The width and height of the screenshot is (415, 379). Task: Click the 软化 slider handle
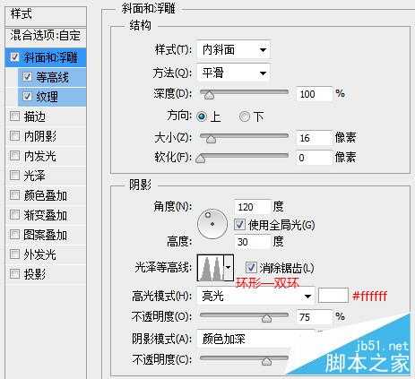click(201, 159)
